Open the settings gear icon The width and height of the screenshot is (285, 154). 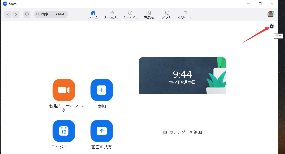coord(271,26)
